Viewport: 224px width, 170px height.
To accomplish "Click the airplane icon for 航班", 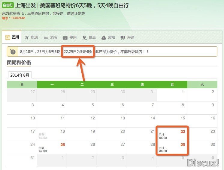I will (27, 38).
